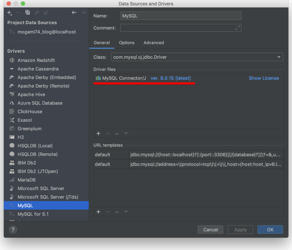This screenshot has height=250, width=292.
Task: Select the jdbc:mysql://address= URL template
Action: coord(206,164)
